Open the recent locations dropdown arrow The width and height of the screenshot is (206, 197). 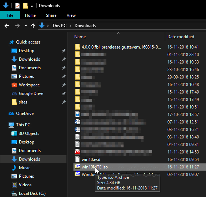pos(26,25)
